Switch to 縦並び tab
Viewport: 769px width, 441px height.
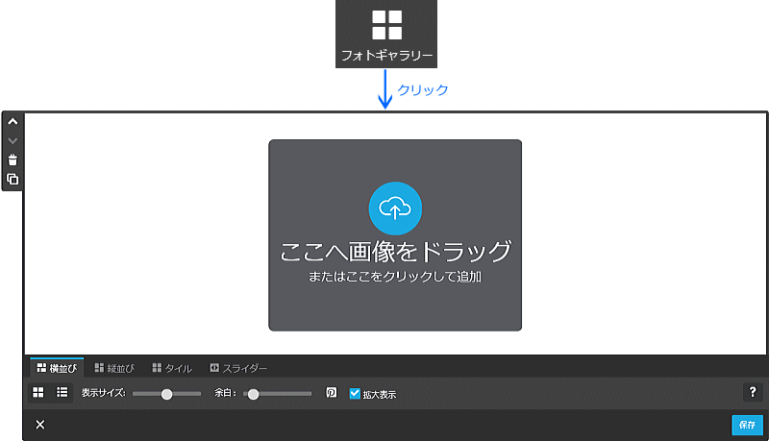click(114, 368)
